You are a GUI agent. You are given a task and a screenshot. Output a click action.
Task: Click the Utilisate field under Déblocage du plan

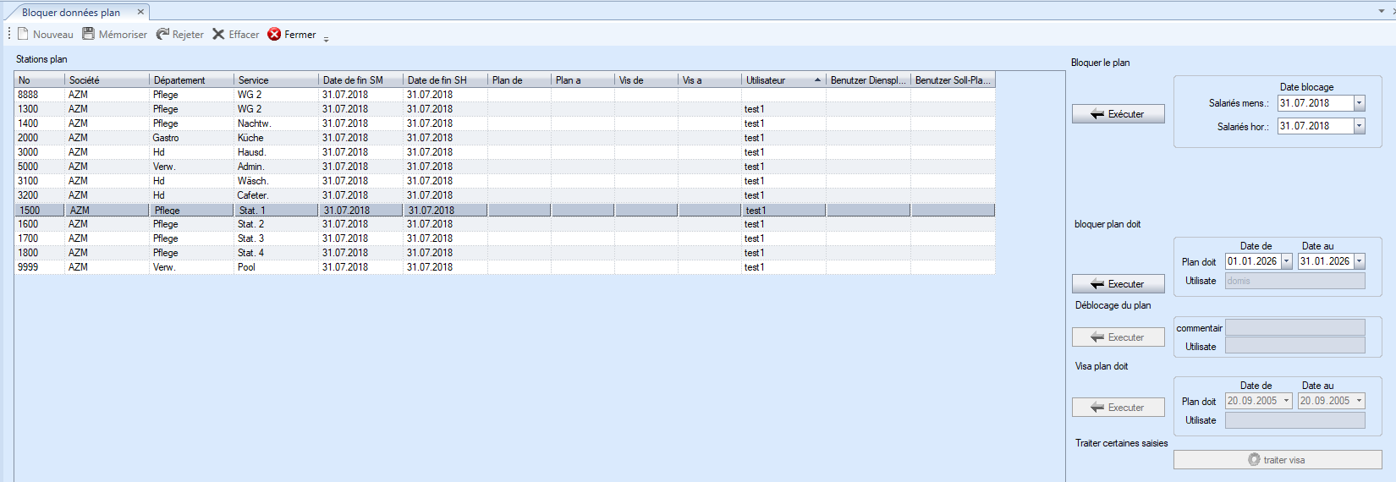point(1294,346)
